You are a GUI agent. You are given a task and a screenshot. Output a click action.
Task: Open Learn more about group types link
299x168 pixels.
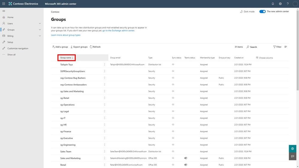pos(66,35)
